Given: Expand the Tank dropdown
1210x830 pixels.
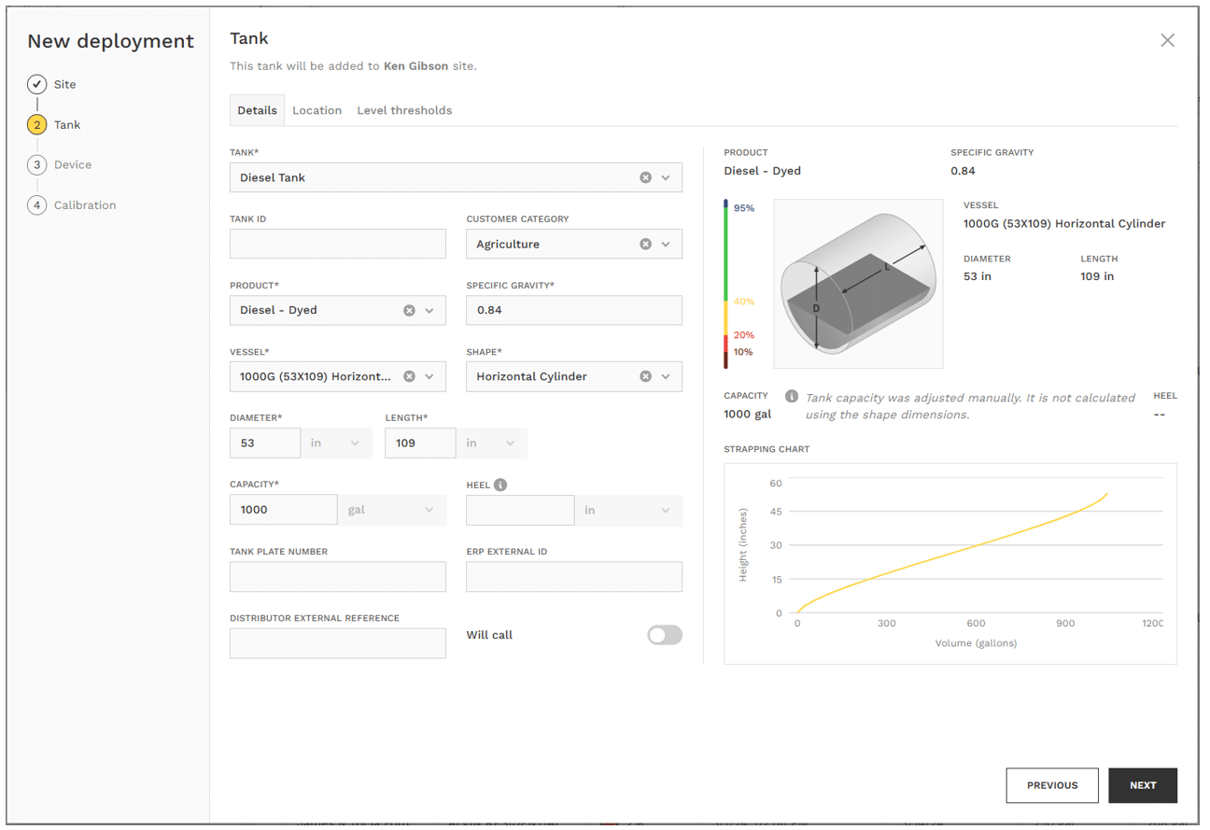Looking at the screenshot, I should 666,177.
